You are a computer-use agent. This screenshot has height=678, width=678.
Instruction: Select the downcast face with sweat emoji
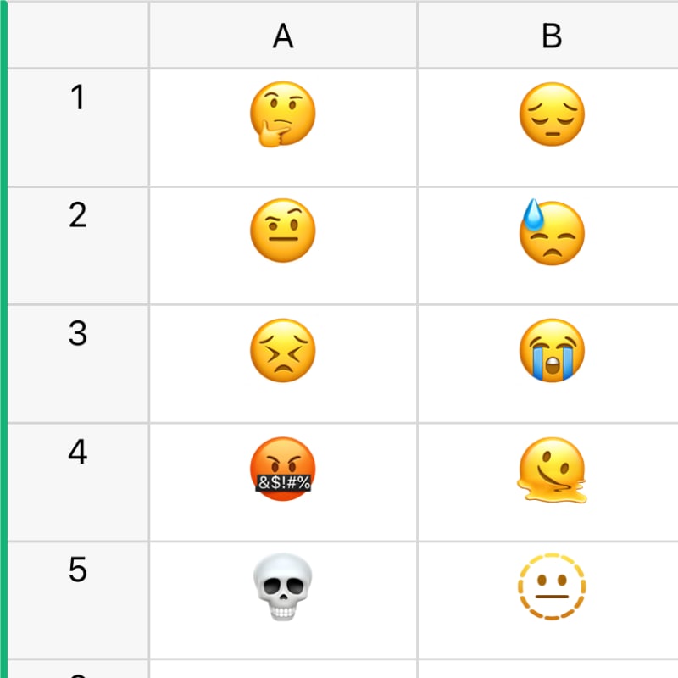(x=552, y=232)
